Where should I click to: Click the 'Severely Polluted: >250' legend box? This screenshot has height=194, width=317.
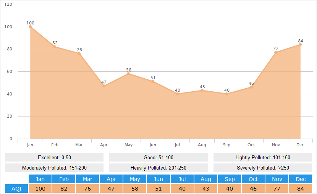pyautogui.click(x=263, y=168)
